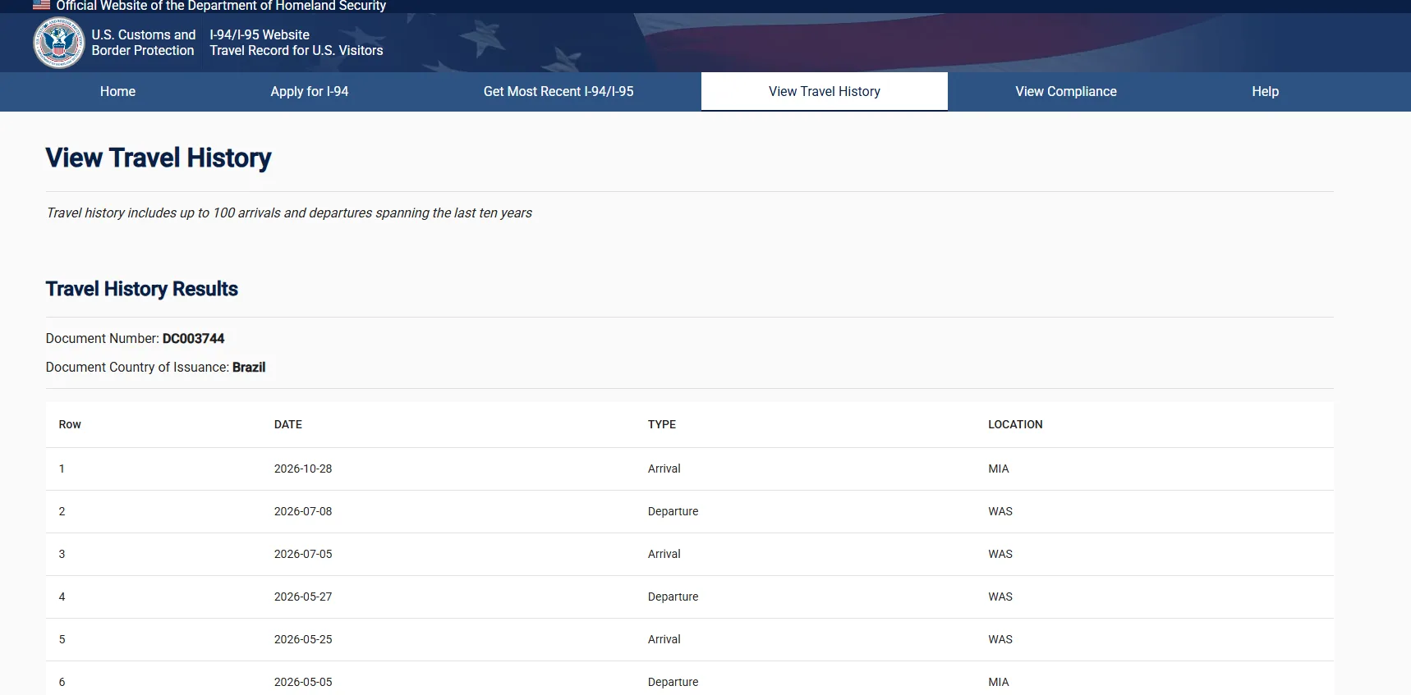
Task: Select document number DC003744
Action: click(x=193, y=338)
